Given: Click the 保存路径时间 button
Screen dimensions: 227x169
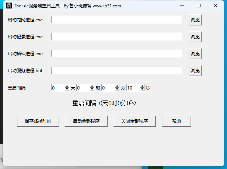Looking at the screenshot, I should [x=38, y=121].
